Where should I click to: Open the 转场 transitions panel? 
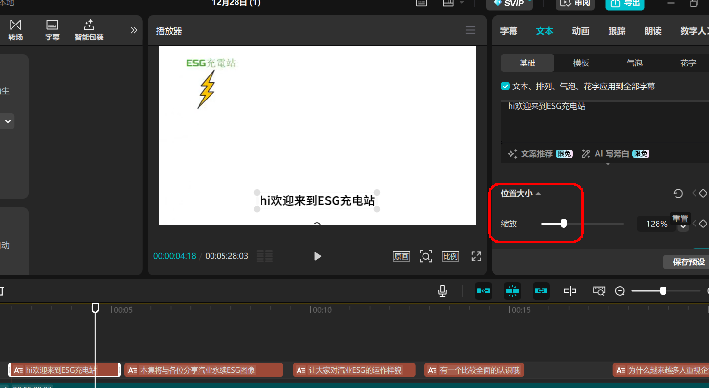[15, 30]
